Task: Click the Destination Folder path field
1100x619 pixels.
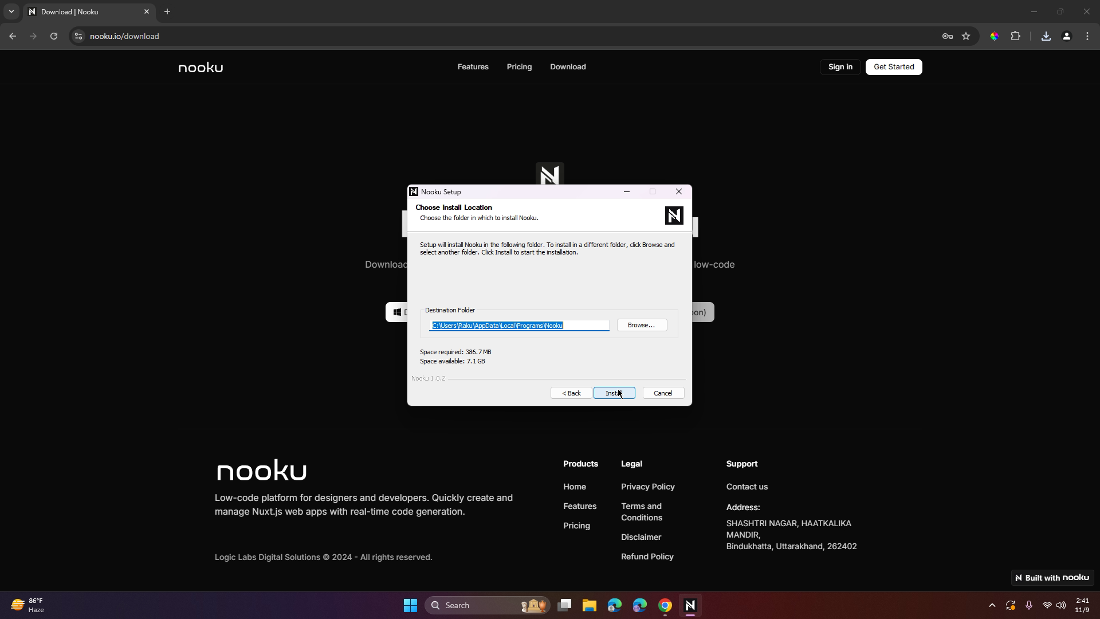Action: 518,326
